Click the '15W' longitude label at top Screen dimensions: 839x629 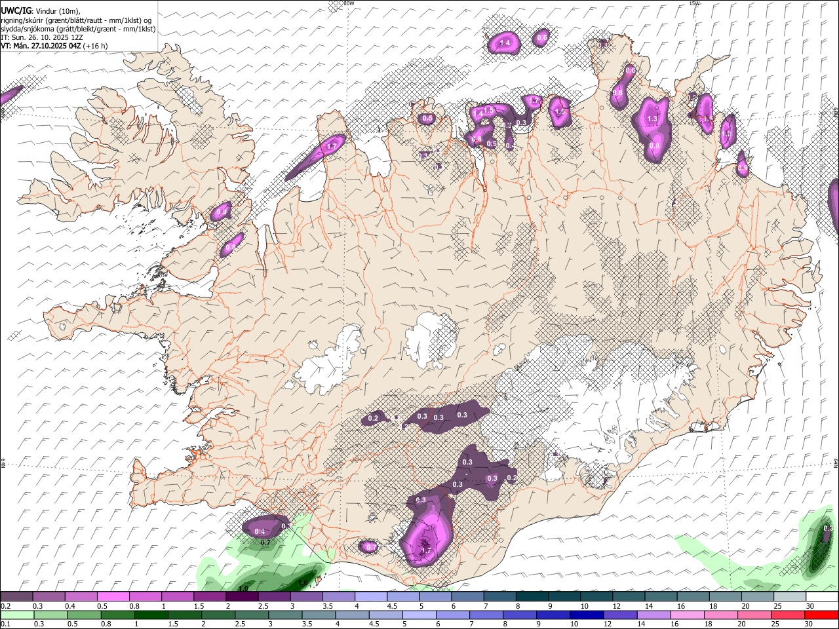694,3
